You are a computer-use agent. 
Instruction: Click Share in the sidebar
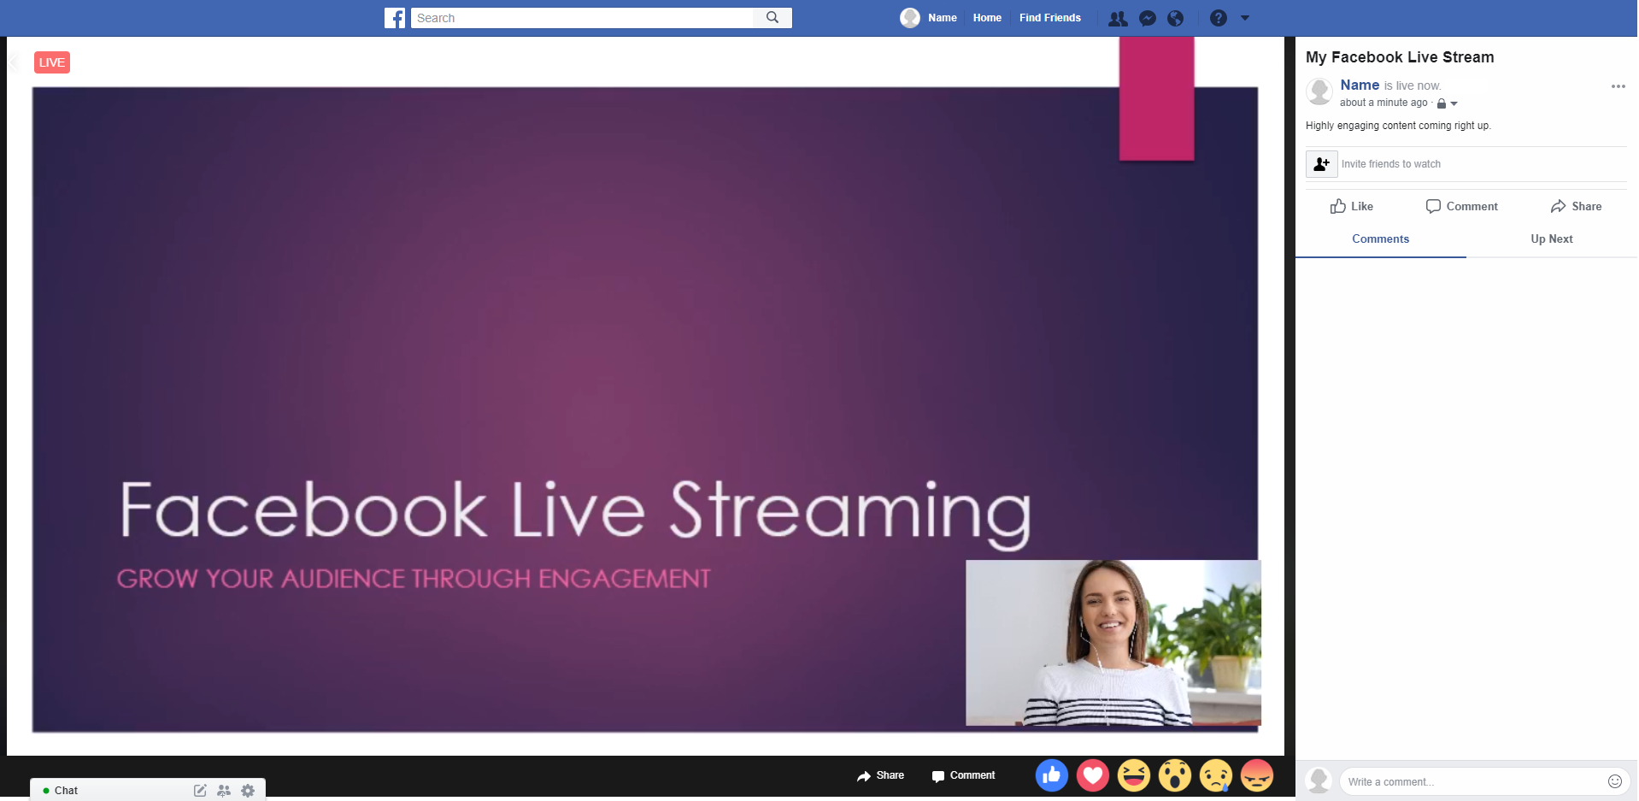[x=1577, y=206]
